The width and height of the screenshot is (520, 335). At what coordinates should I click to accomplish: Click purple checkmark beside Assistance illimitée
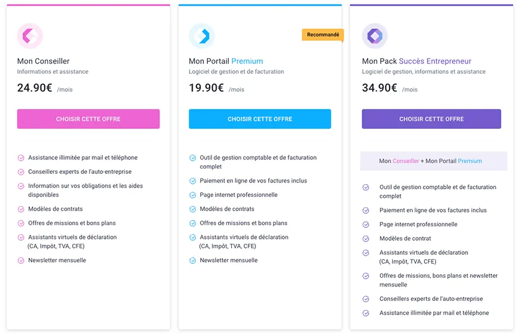coord(366,313)
